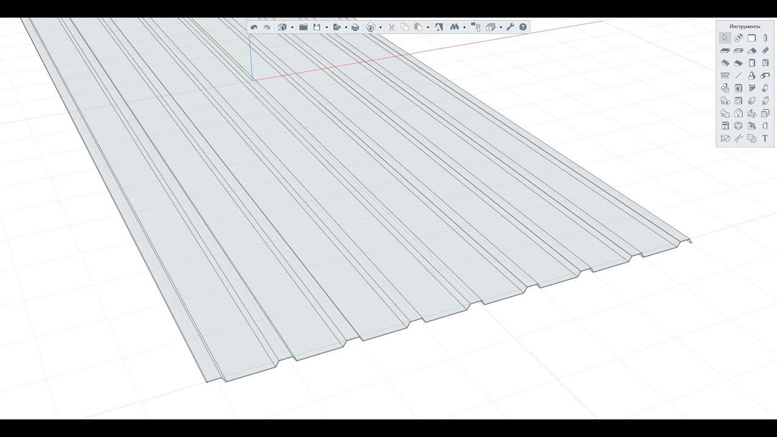The image size is (777, 437).
Task: Open the 3D view cube dropdown arrow
Action: tap(292, 27)
